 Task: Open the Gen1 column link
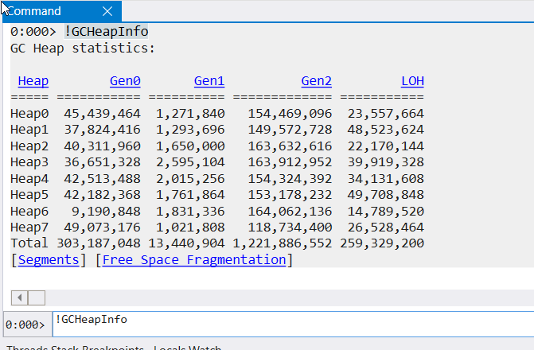[x=209, y=81]
